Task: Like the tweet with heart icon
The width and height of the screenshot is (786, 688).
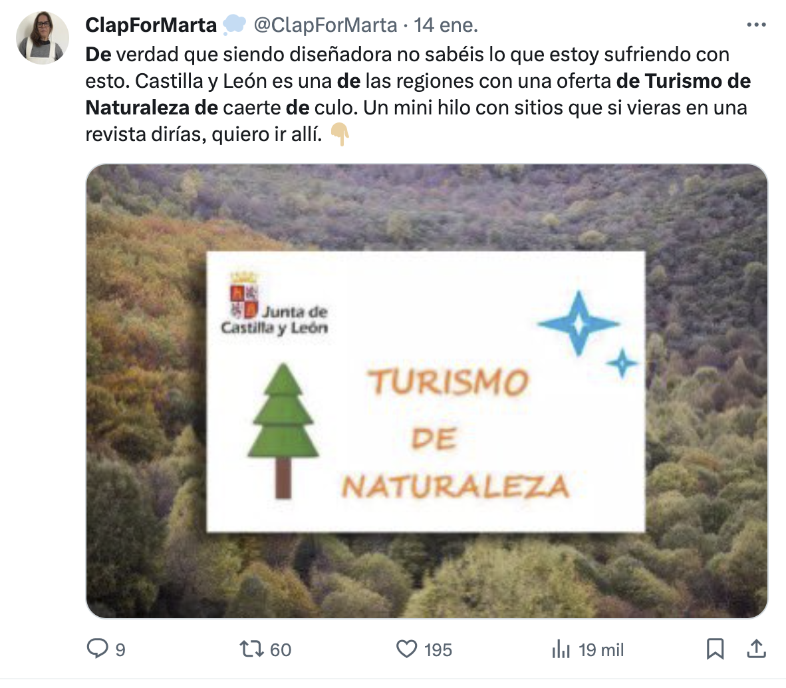Action: pyautogui.click(x=406, y=649)
